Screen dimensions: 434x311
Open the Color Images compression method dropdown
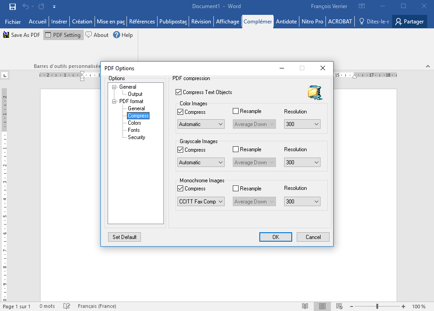201,124
